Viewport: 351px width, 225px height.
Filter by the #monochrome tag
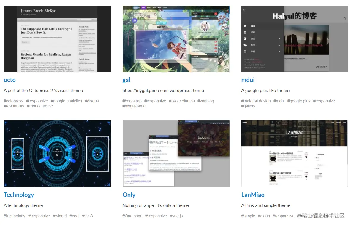pos(40,106)
